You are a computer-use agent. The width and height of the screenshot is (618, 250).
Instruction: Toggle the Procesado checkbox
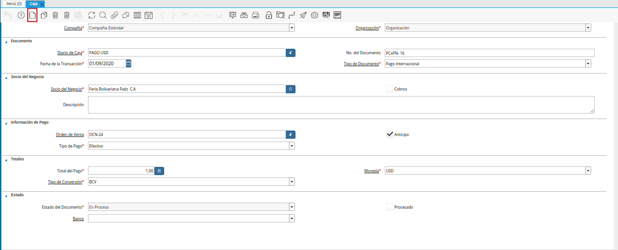tap(390, 207)
